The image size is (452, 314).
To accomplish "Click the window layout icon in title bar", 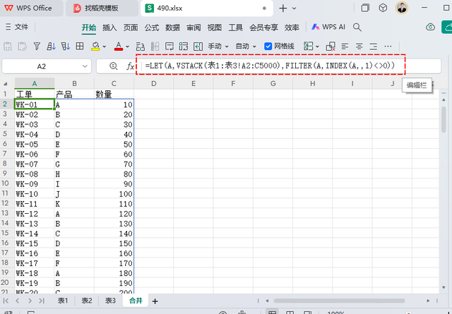I will coord(365,8).
